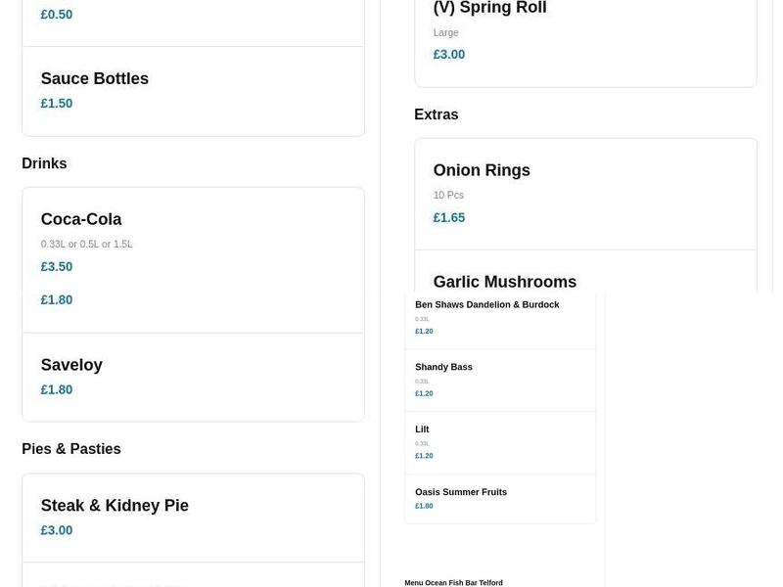Click the £1.80 Oasis Summer Fruits price

[x=424, y=507]
